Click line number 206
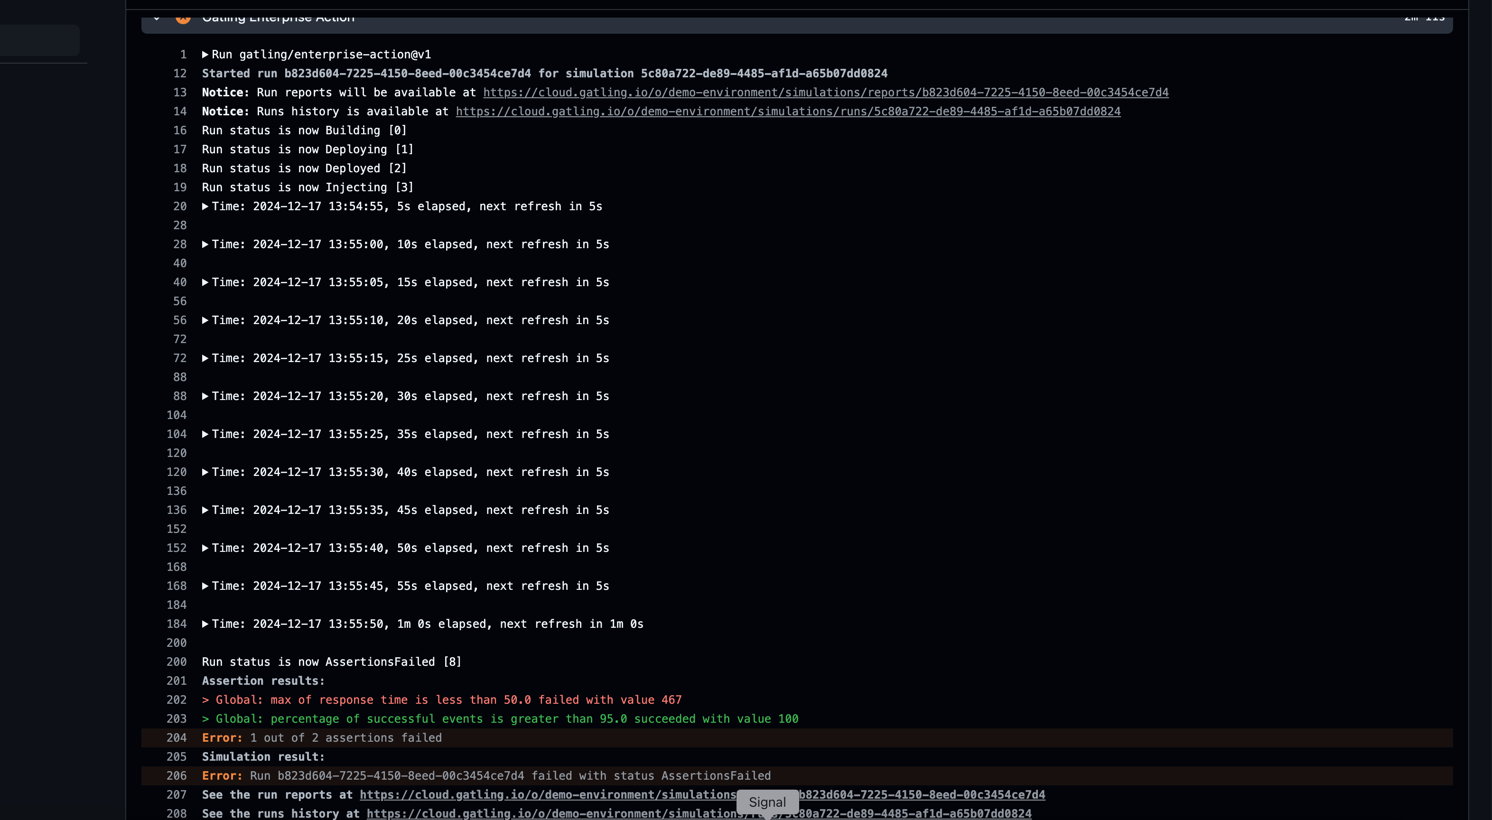This screenshot has height=820, width=1492. pos(176,776)
